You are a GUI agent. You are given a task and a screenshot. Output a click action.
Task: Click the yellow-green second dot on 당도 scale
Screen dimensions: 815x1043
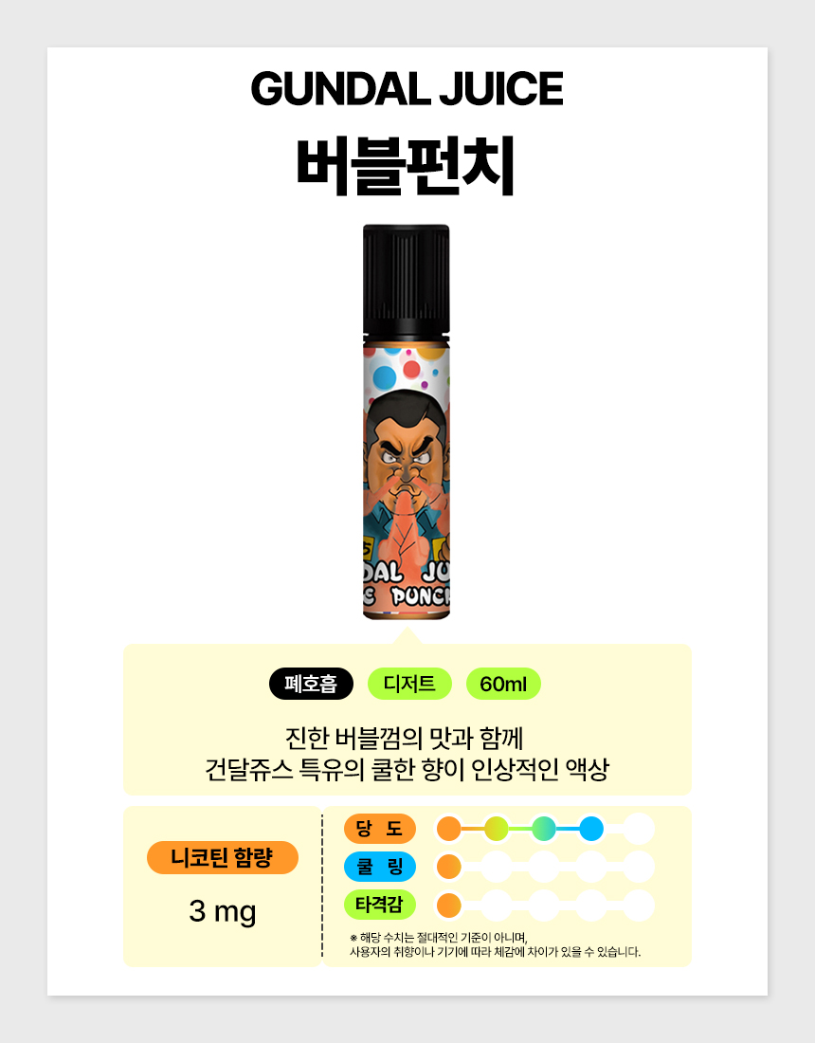[x=497, y=829]
